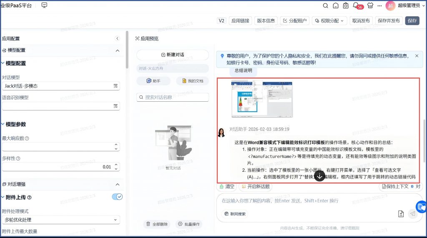Collapse the 应用配置 side panel

tap(117, 38)
